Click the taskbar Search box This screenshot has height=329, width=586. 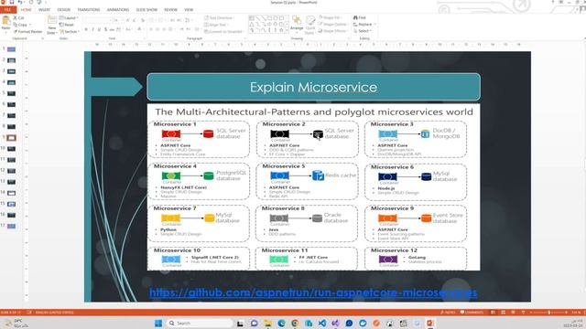[200, 323]
